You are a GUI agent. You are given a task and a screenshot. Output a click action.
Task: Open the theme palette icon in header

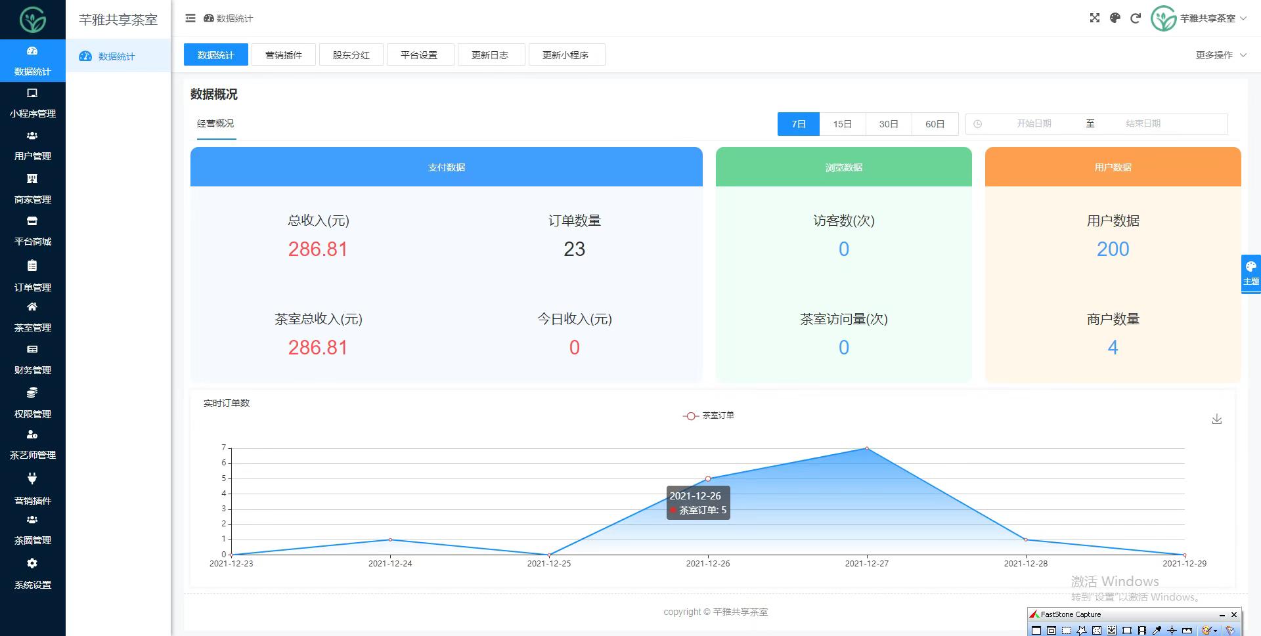(1115, 18)
